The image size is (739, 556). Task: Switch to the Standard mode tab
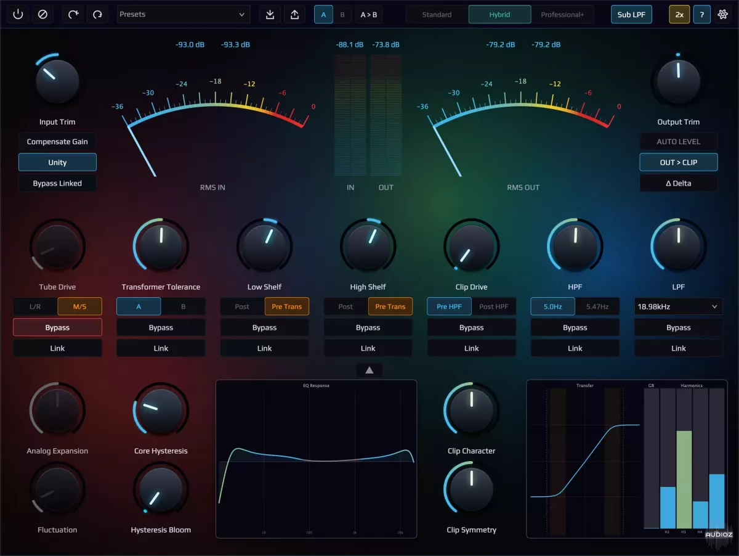pyautogui.click(x=437, y=14)
